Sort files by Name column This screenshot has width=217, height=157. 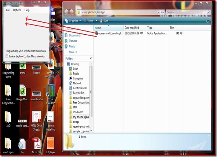(x=109, y=28)
